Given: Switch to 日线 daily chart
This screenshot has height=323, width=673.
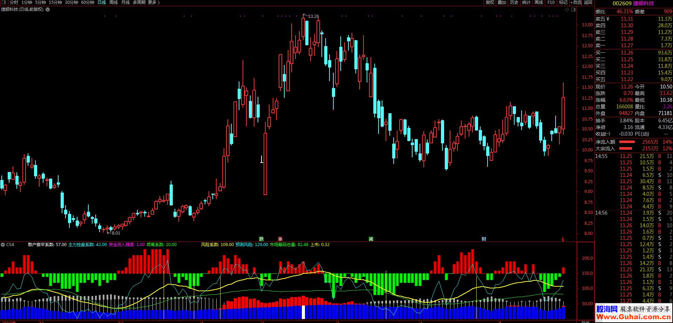Looking at the screenshot, I should click(102, 2).
